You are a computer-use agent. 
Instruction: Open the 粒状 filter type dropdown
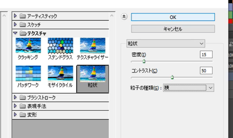[x=166, y=43]
